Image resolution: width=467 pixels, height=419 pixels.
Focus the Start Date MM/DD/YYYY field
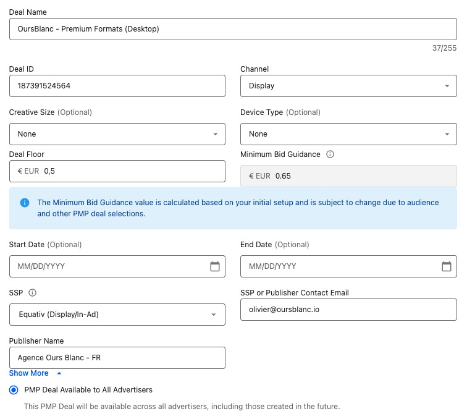point(108,266)
